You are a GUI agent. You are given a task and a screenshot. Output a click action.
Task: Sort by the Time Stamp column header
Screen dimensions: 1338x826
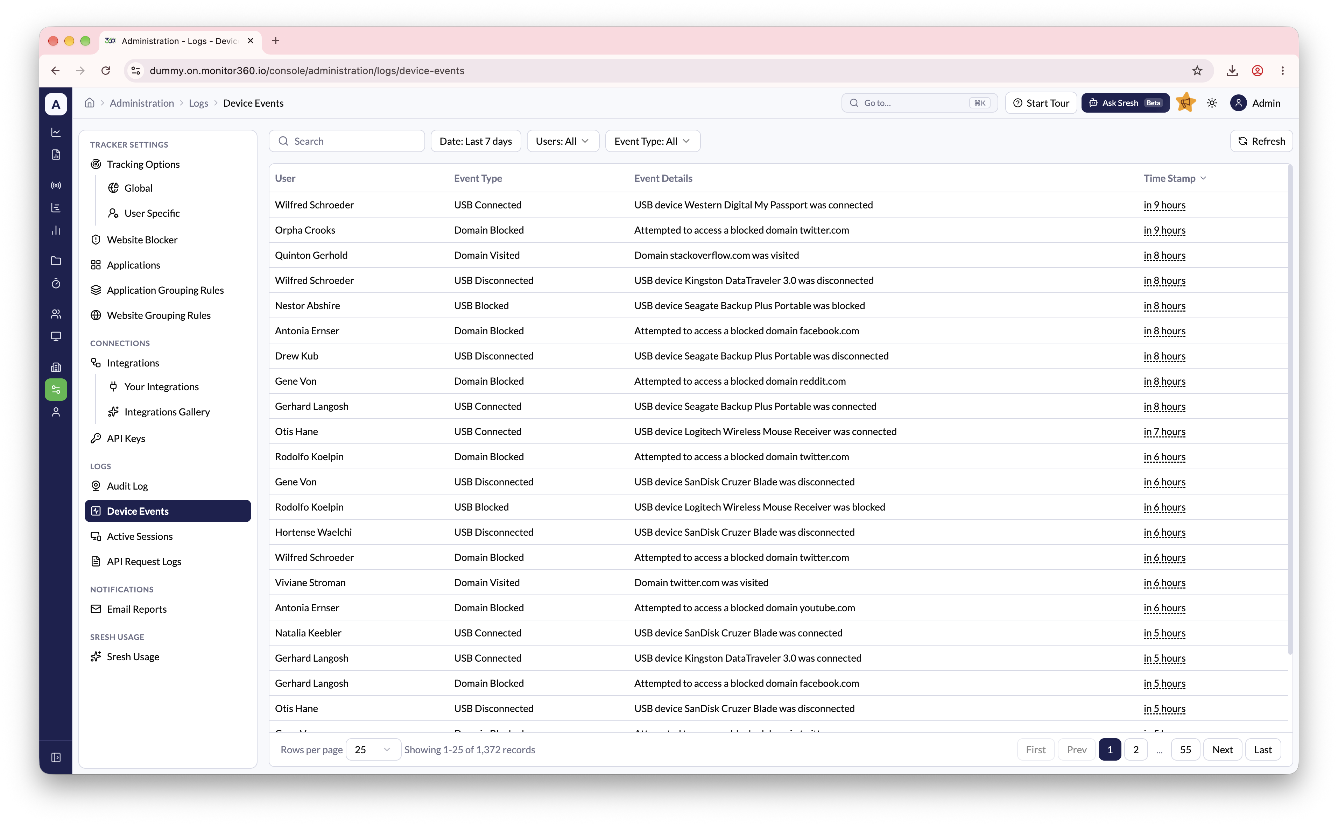pyautogui.click(x=1175, y=178)
